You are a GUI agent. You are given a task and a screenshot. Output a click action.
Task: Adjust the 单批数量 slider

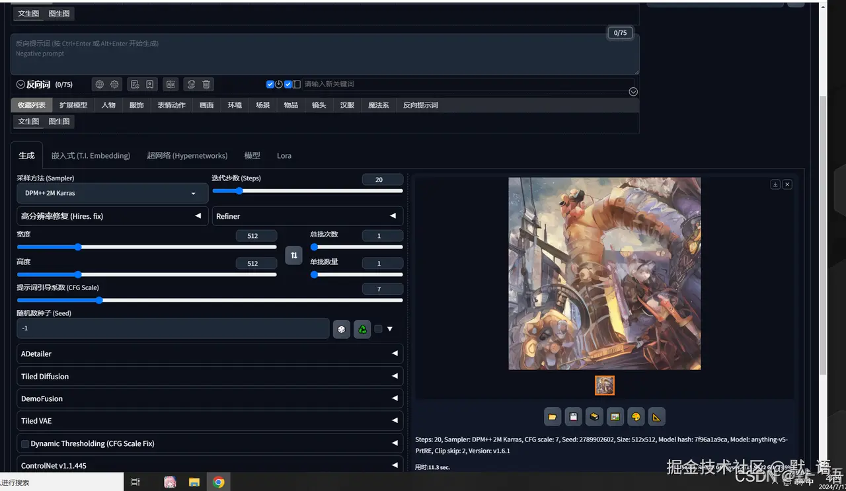[357, 274]
